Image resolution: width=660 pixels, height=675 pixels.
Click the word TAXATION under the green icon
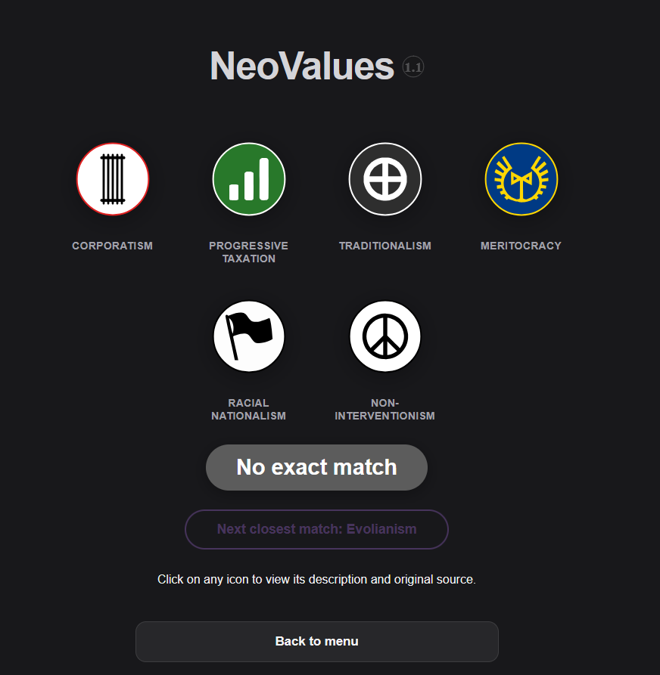point(249,259)
